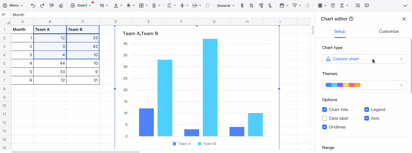Switch to the Setup tab
412x153 pixels.
point(340,31)
